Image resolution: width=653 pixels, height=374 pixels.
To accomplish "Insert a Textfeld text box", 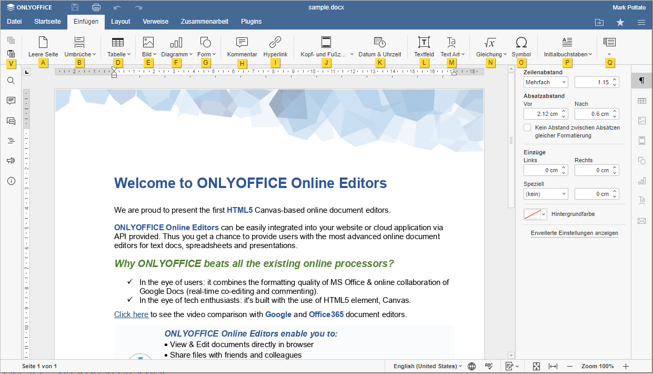I will click(424, 47).
